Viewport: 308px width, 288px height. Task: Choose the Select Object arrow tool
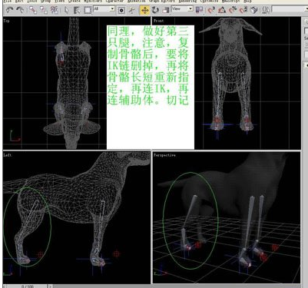(67, 10)
